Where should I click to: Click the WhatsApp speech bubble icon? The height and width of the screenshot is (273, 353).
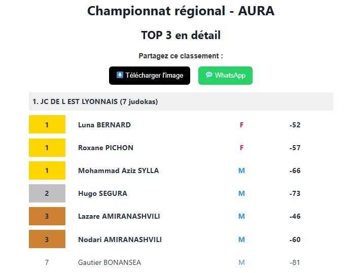point(209,75)
